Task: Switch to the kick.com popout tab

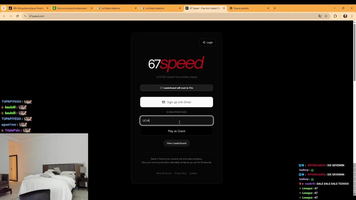Action: (73, 8)
